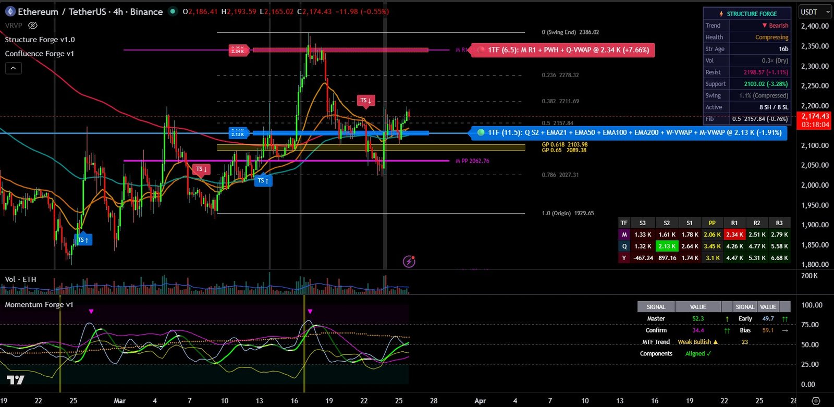Viewport: 834px width, 407px height.
Task: Click the red TS down label near Mar 7
Action: pyautogui.click(x=201, y=169)
